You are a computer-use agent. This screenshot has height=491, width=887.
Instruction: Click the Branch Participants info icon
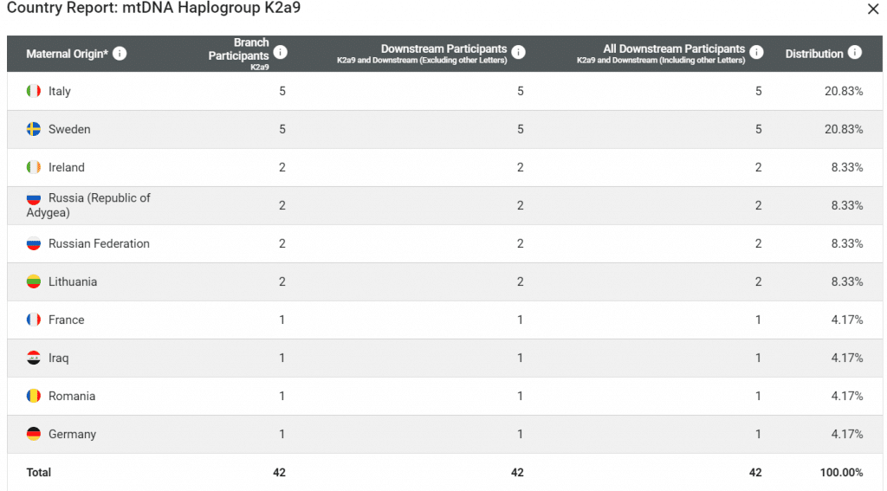point(280,52)
